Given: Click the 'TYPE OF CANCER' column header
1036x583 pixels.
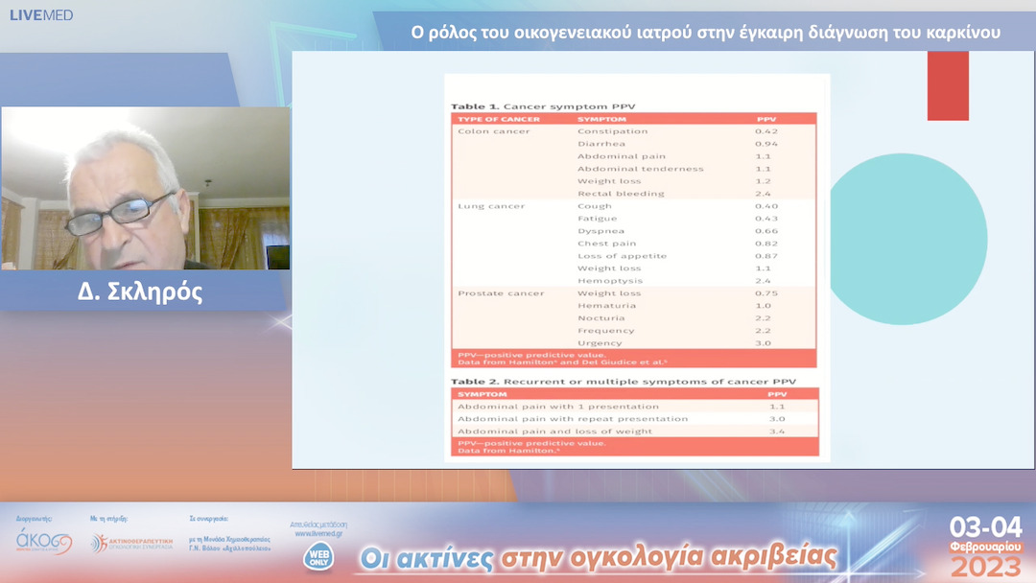Looking at the screenshot, I should pos(499,120).
